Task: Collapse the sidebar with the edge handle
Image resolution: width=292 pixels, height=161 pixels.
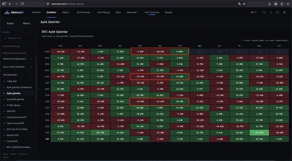Action: coord(37,89)
